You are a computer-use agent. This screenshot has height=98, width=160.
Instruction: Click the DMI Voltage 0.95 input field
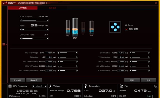pos(49,57)
